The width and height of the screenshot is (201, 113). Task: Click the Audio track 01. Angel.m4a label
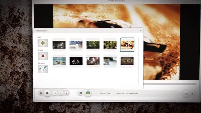[x=127, y=93]
